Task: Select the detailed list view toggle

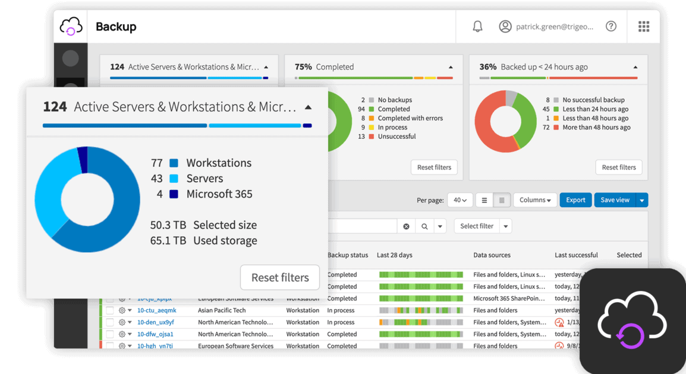Action: (501, 200)
